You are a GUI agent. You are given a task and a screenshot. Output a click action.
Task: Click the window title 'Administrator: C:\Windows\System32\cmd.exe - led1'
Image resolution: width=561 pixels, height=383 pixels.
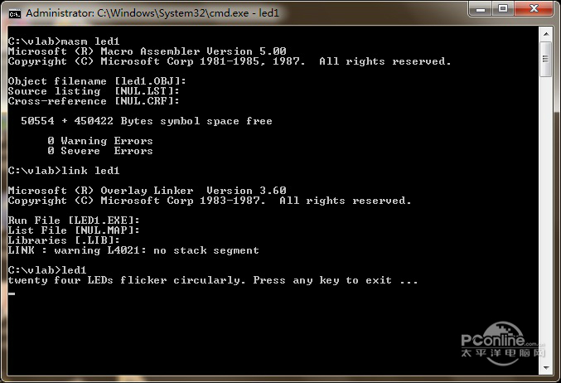pos(152,13)
